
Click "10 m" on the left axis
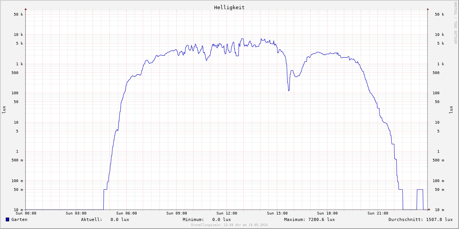[x=18, y=210]
